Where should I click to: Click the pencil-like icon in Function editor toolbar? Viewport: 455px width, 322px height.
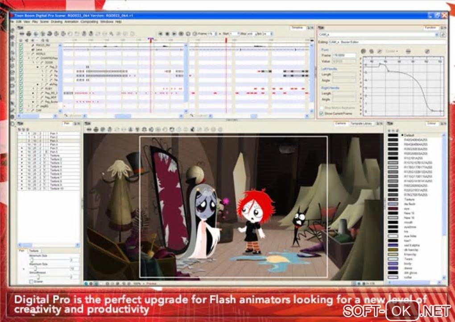point(379,51)
